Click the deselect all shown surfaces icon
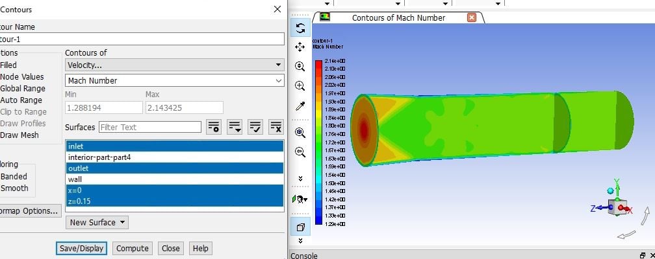The width and height of the screenshot is (655, 259). pyautogui.click(x=276, y=127)
